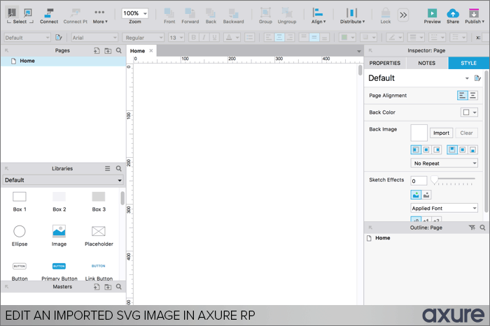Search masters with magnifier icon

point(119,286)
